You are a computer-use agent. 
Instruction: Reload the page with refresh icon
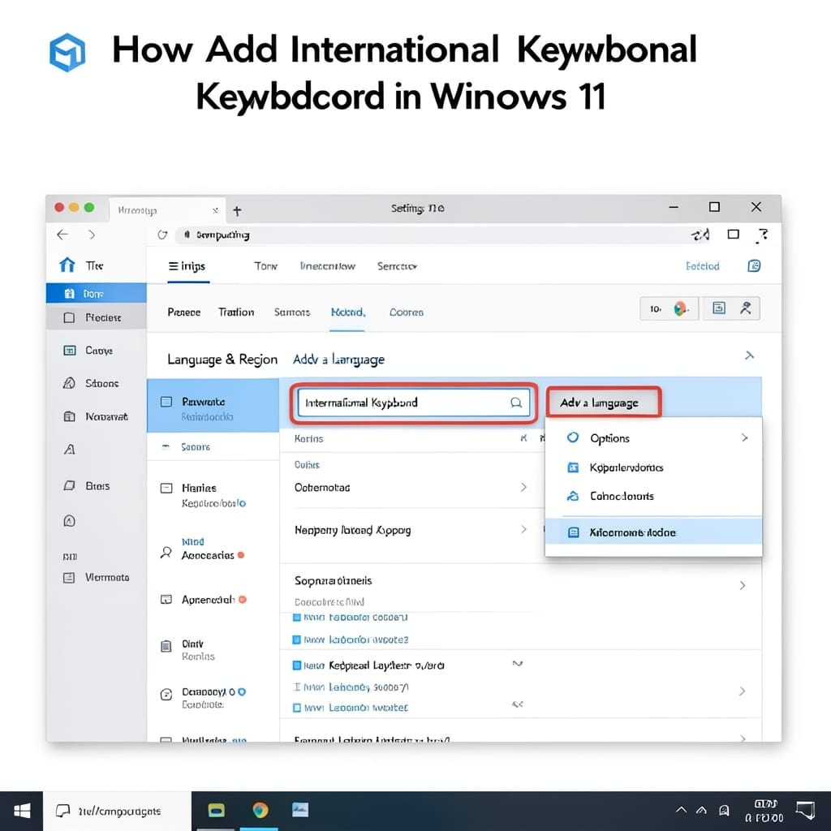point(162,235)
